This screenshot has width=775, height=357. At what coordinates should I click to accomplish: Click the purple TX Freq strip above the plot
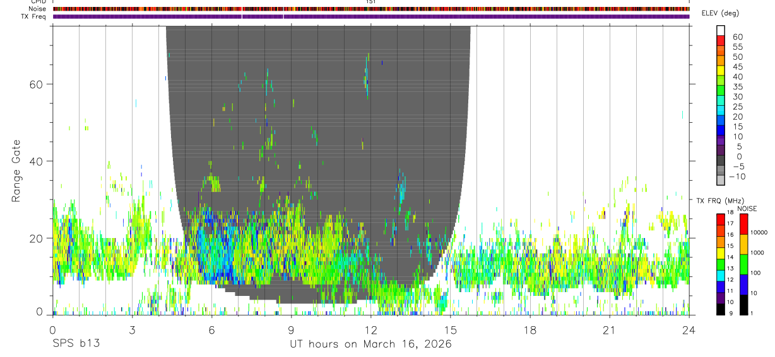pyautogui.click(x=371, y=16)
